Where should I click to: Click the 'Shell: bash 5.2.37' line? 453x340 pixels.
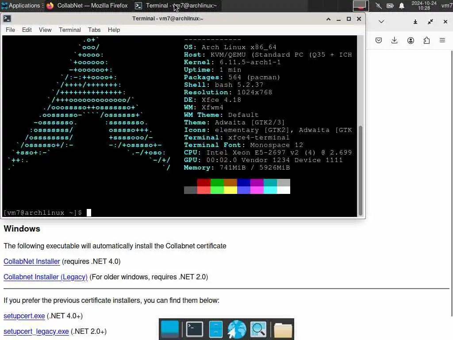point(223,85)
